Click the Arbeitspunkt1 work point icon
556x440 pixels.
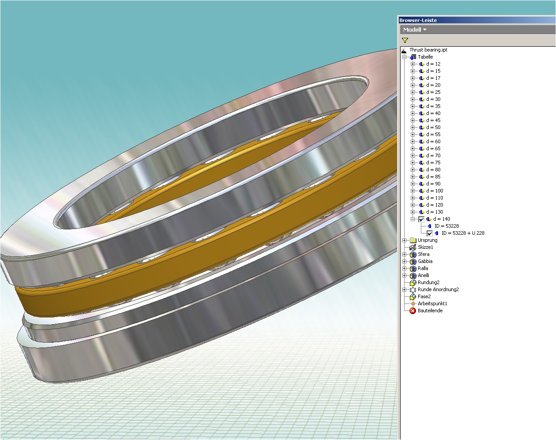(x=413, y=303)
